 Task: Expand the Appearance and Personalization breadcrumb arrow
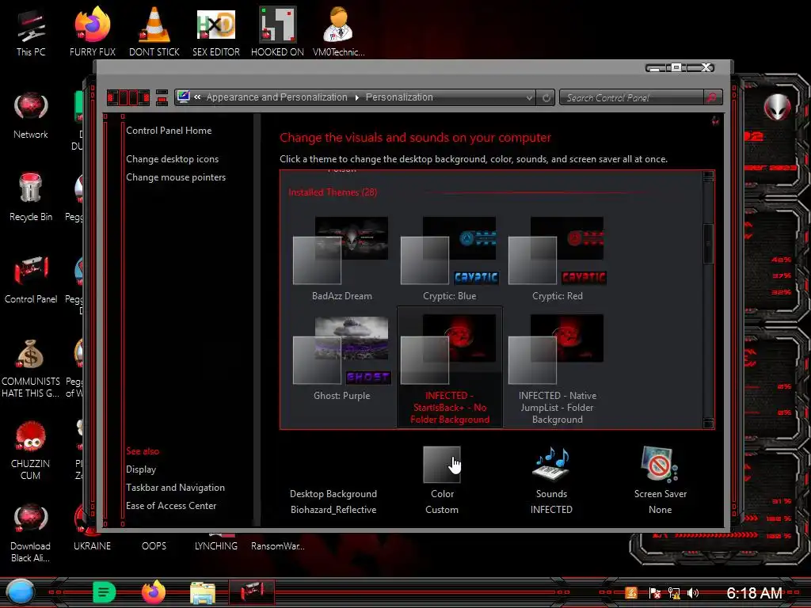pyautogui.click(x=357, y=97)
